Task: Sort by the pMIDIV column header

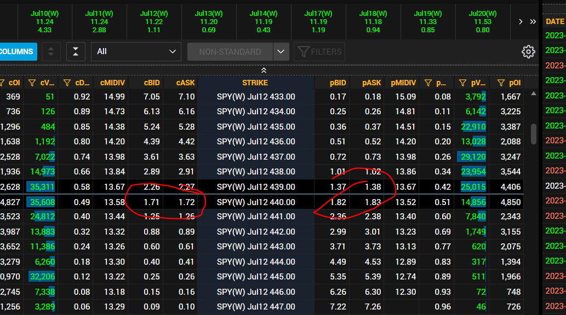Action: coord(404,83)
